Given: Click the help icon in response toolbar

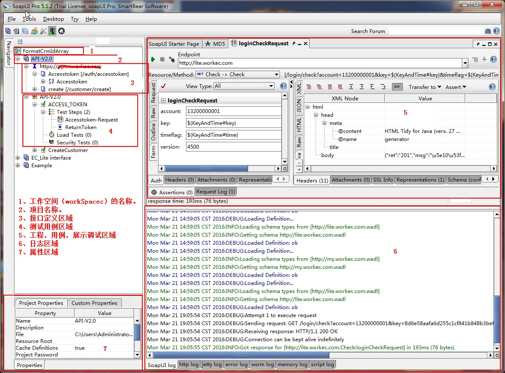Looking at the screenshot, I should click(x=492, y=86).
